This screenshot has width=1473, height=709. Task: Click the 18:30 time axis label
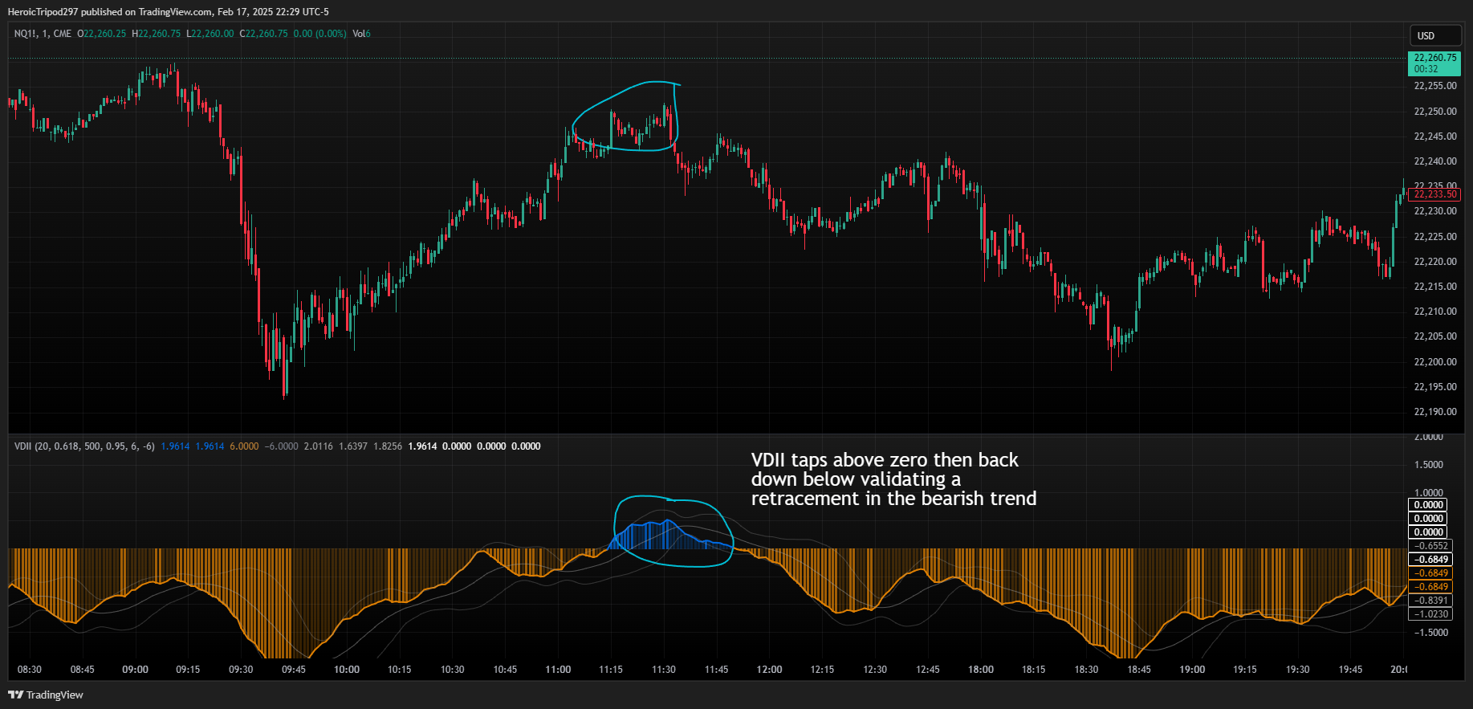[1086, 670]
